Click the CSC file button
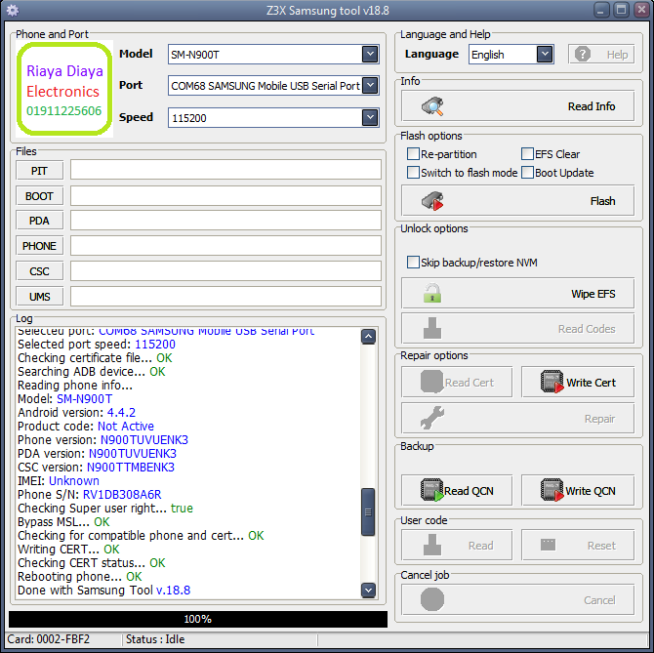 (x=40, y=271)
